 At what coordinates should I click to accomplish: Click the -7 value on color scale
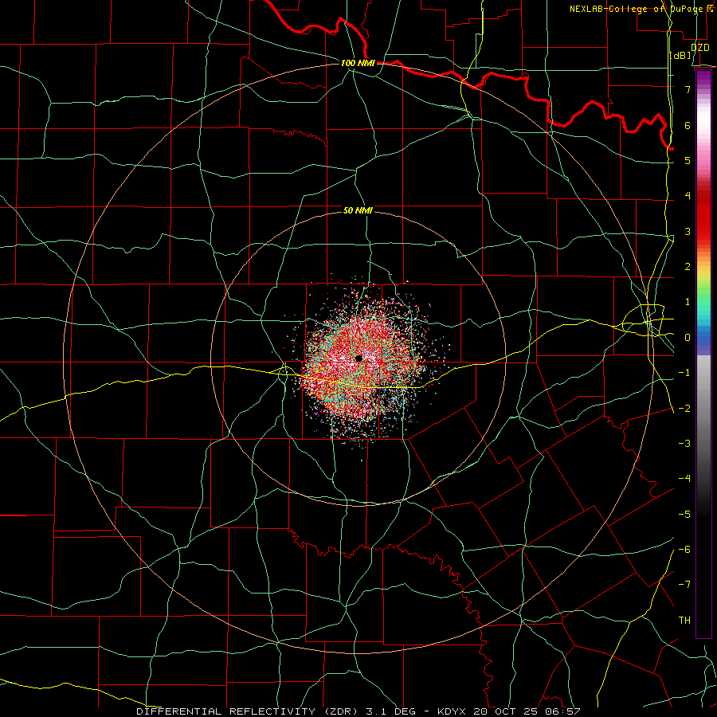click(684, 585)
